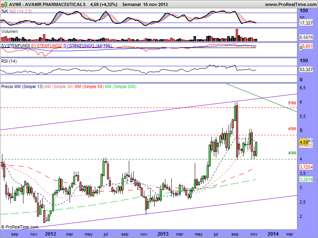This screenshot has width=318, height=238.
Task: Open the www.ProRealTime.com link
Action: [291, 4]
